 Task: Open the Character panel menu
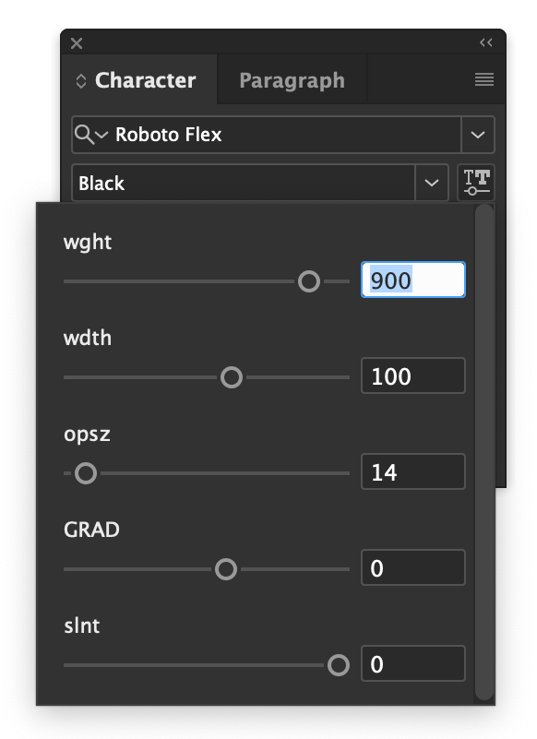[x=484, y=79]
